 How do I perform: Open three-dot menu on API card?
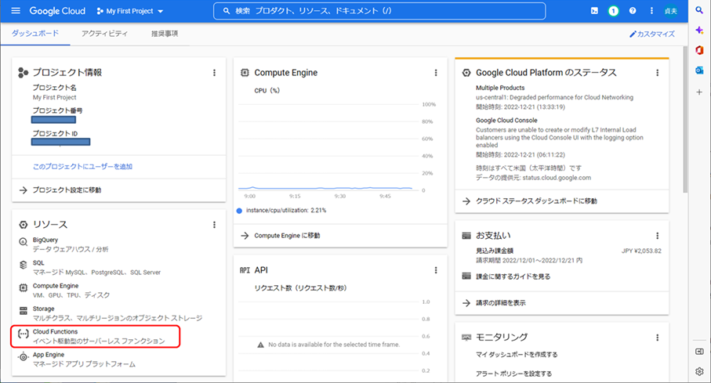pyautogui.click(x=436, y=270)
